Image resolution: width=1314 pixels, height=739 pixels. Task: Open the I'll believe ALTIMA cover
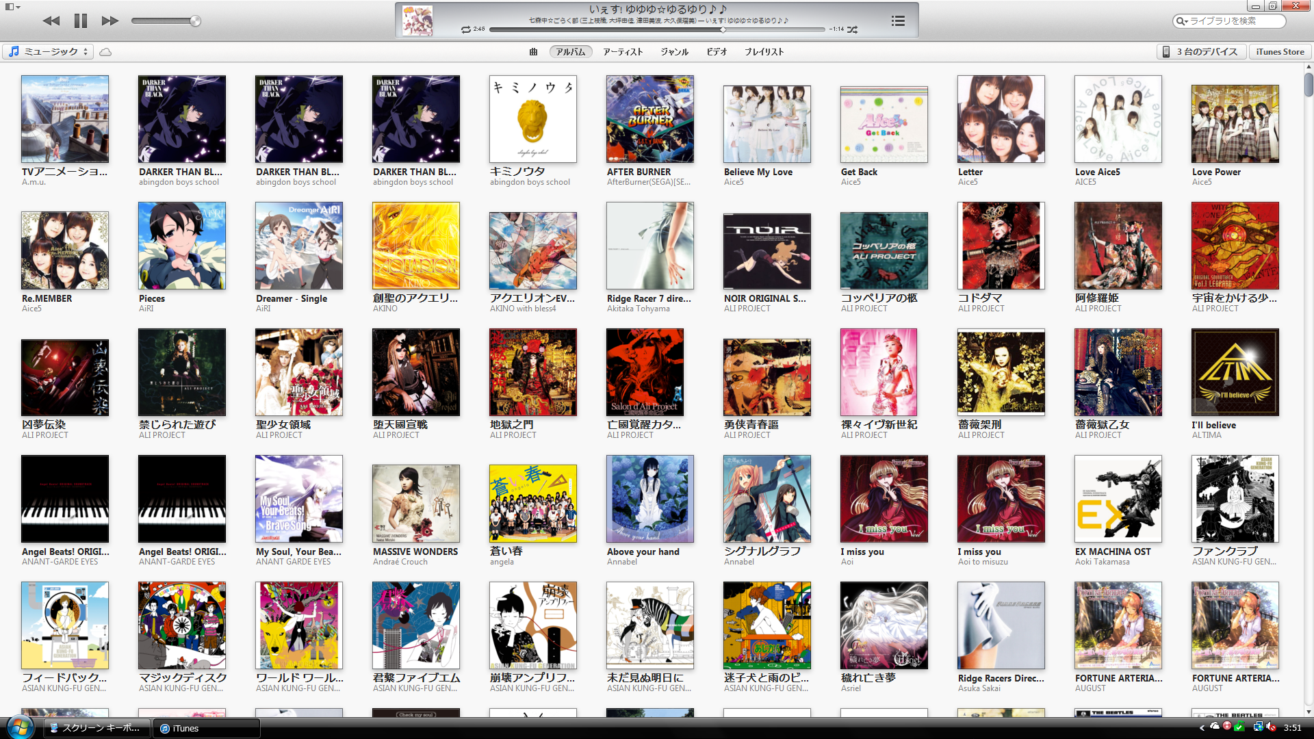pos(1235,372)
